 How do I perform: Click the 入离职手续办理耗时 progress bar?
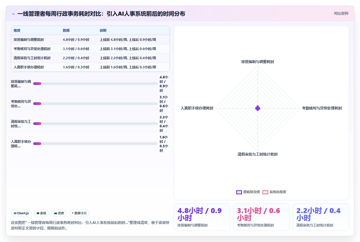(95, 144)
